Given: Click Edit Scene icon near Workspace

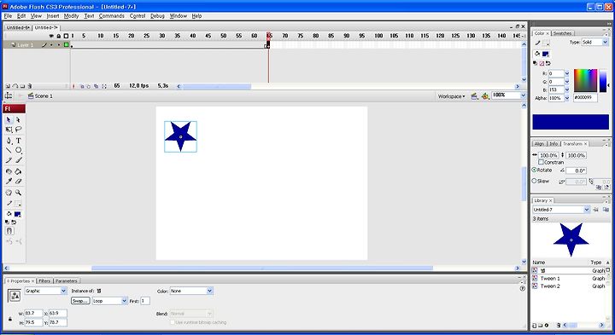Looking at the screenshot, I should [475, 96].
